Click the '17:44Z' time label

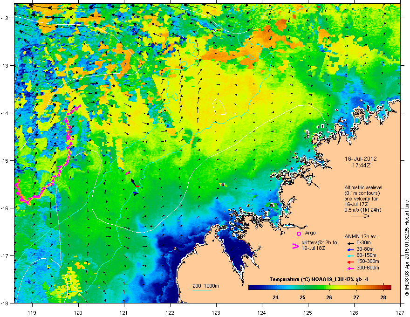click(361, 165)
